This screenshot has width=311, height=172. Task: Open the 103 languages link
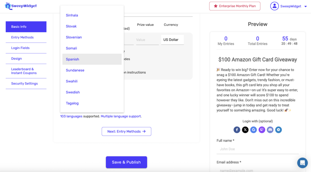pyautogui.click(x=71, y=116)
